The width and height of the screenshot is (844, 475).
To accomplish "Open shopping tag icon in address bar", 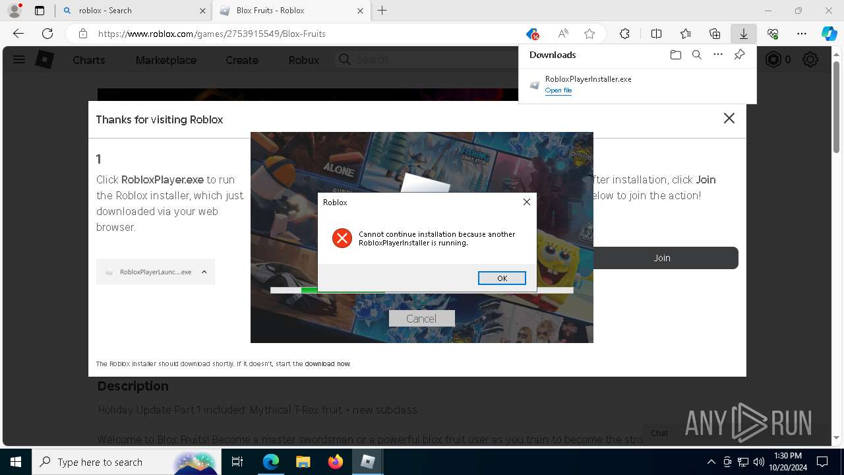I will click(533, 34).
